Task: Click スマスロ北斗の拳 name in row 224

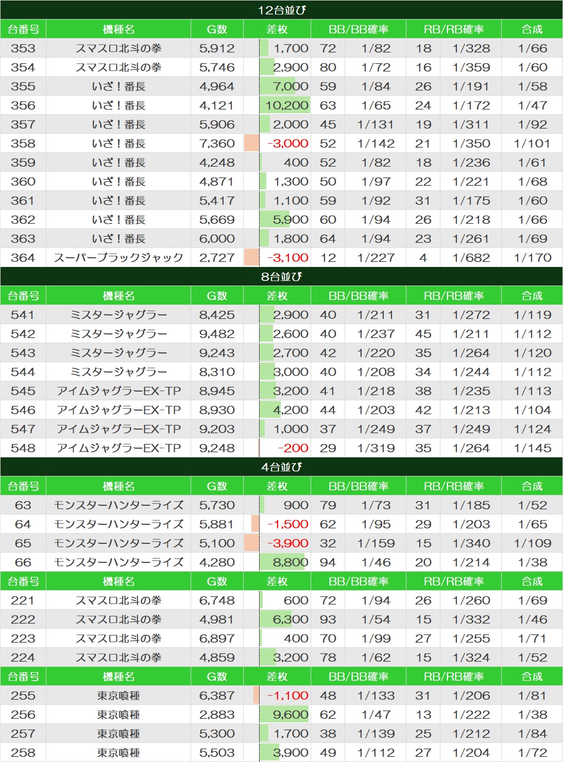Action: [118, 658]
